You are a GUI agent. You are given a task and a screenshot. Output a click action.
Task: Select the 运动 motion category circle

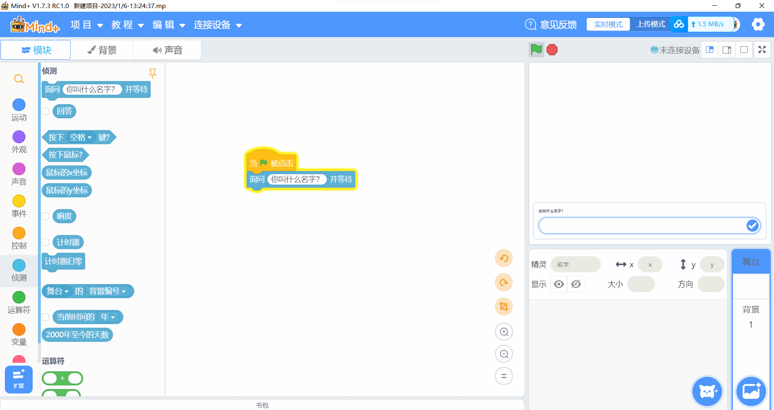click(x=19, y=105)
